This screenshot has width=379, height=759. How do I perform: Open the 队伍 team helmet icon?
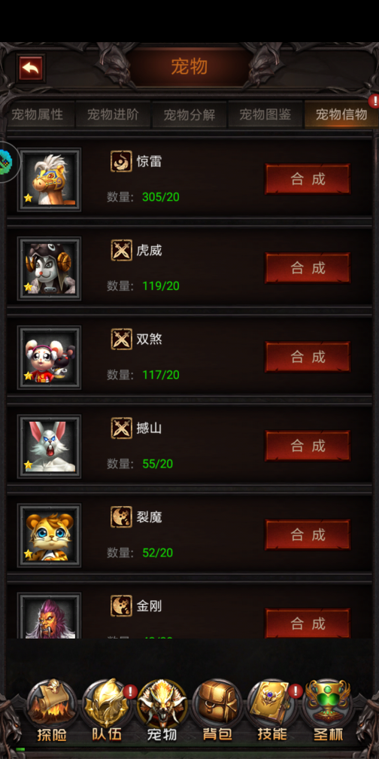pyautogui.click(x=108, y=710)
